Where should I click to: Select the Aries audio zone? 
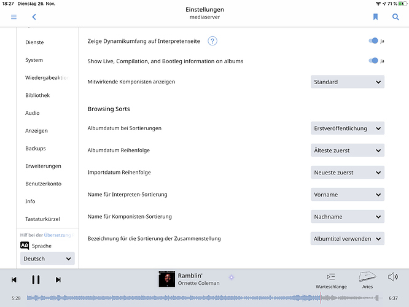[x=367, y=280]
